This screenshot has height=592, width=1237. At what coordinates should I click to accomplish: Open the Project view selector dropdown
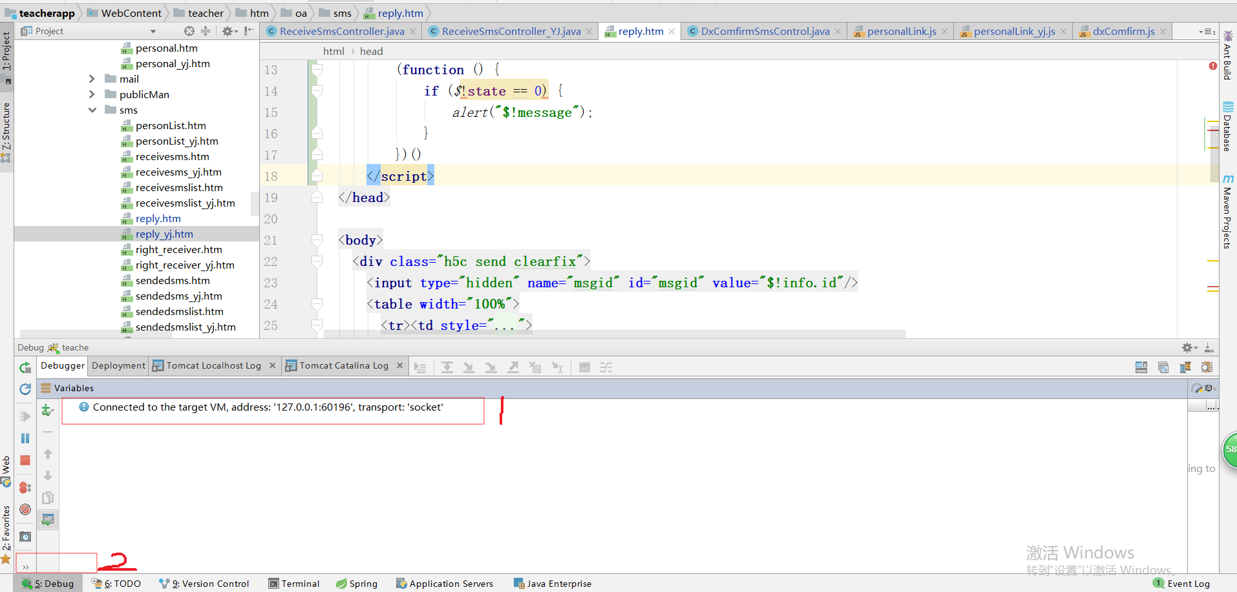[x=153, y=30]
